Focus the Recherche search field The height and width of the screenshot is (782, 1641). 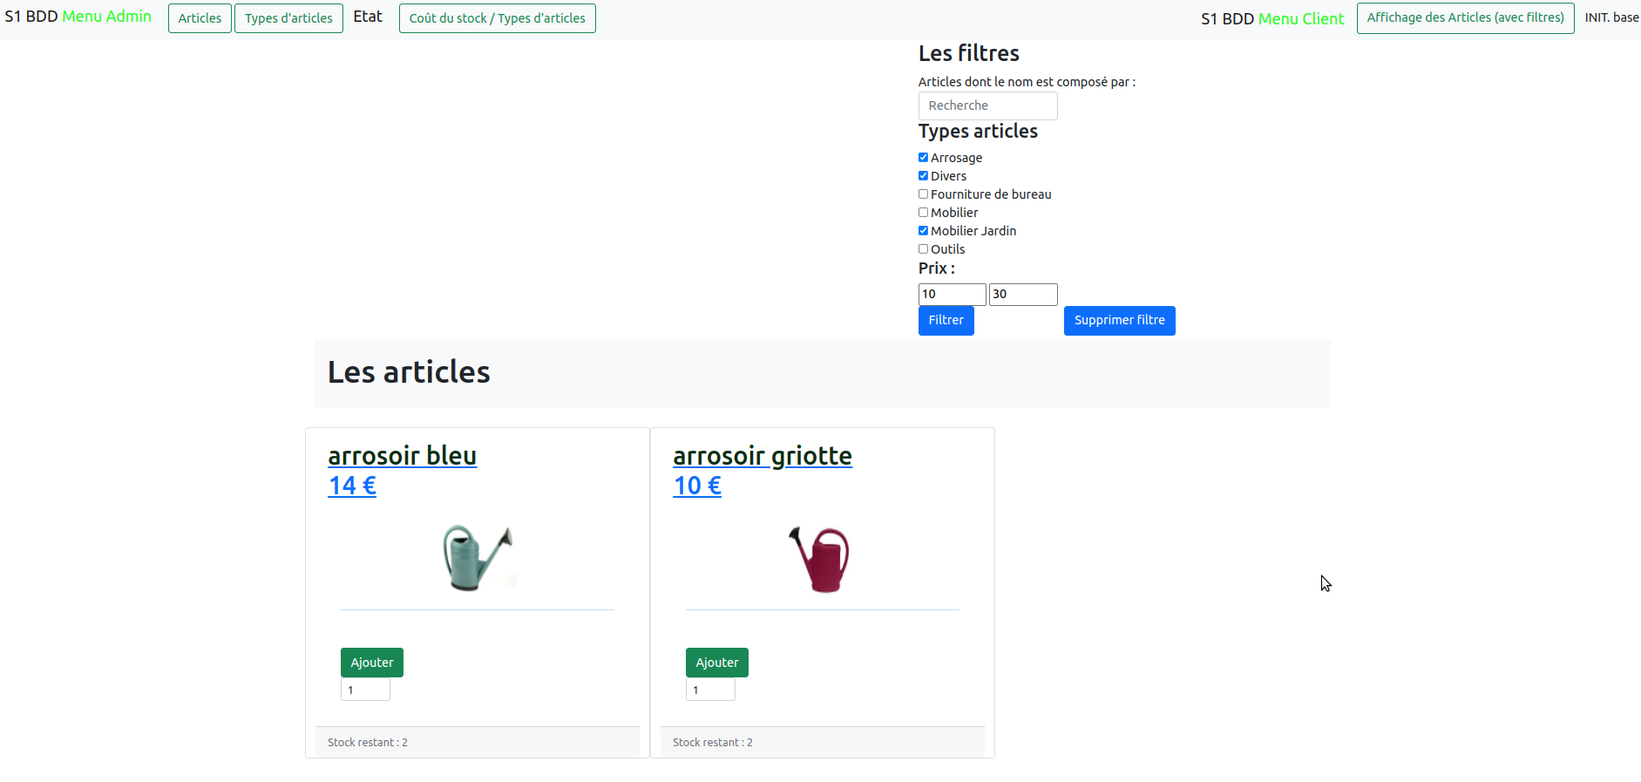987,105
